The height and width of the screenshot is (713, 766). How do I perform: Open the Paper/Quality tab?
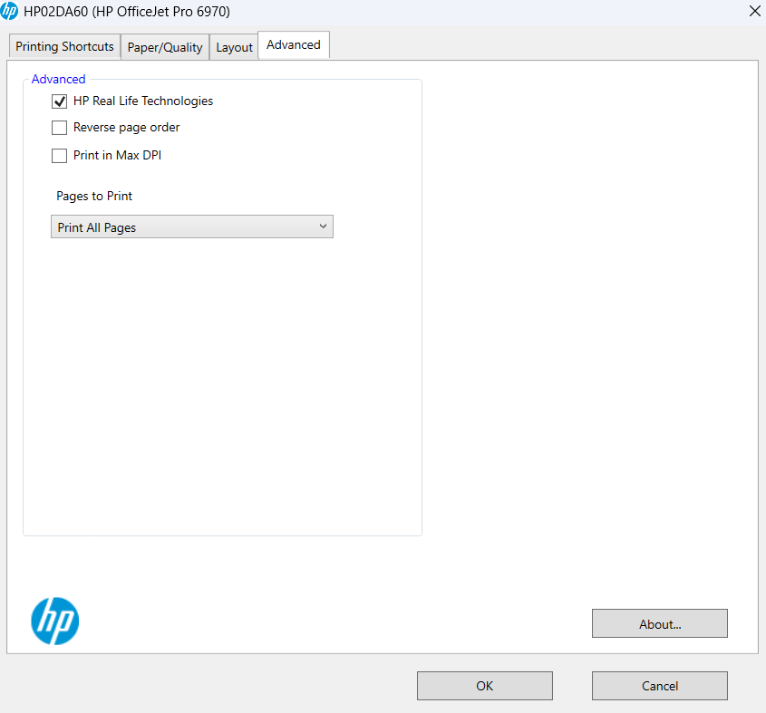pos(165,47)
